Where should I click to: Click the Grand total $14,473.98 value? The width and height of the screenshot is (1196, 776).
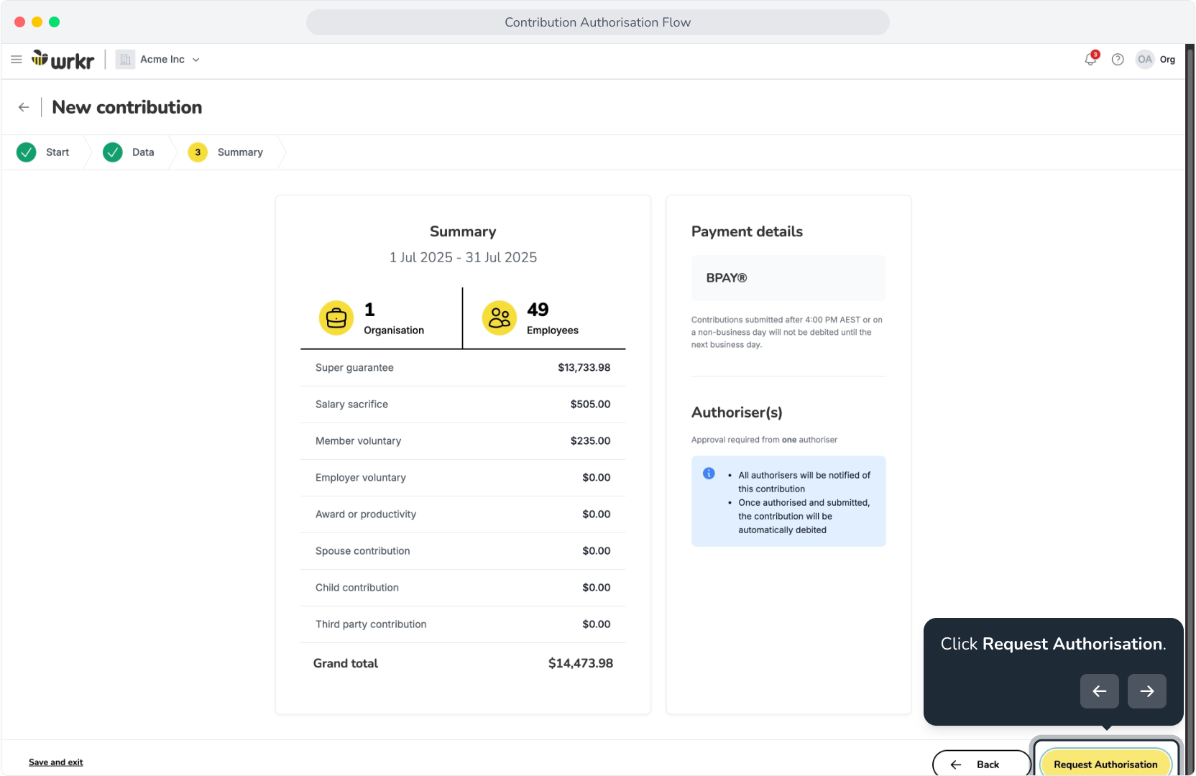click(x=581, y=663)
